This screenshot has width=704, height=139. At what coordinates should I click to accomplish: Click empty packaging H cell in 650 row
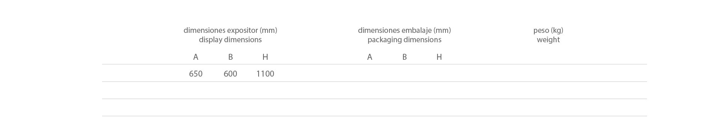(x=439, y=73)
